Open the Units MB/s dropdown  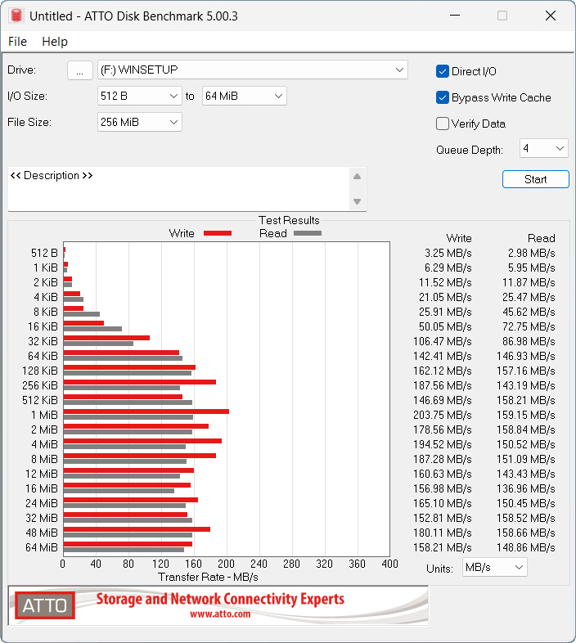coord(494,567)
